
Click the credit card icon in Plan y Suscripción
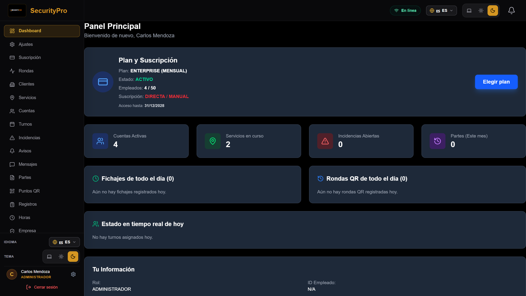click(x=103, y=82)
